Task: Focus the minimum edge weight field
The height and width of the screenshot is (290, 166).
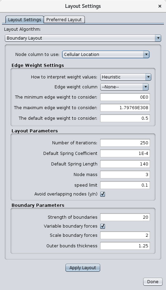Action: pyautogui.click(x=125, y=97)
